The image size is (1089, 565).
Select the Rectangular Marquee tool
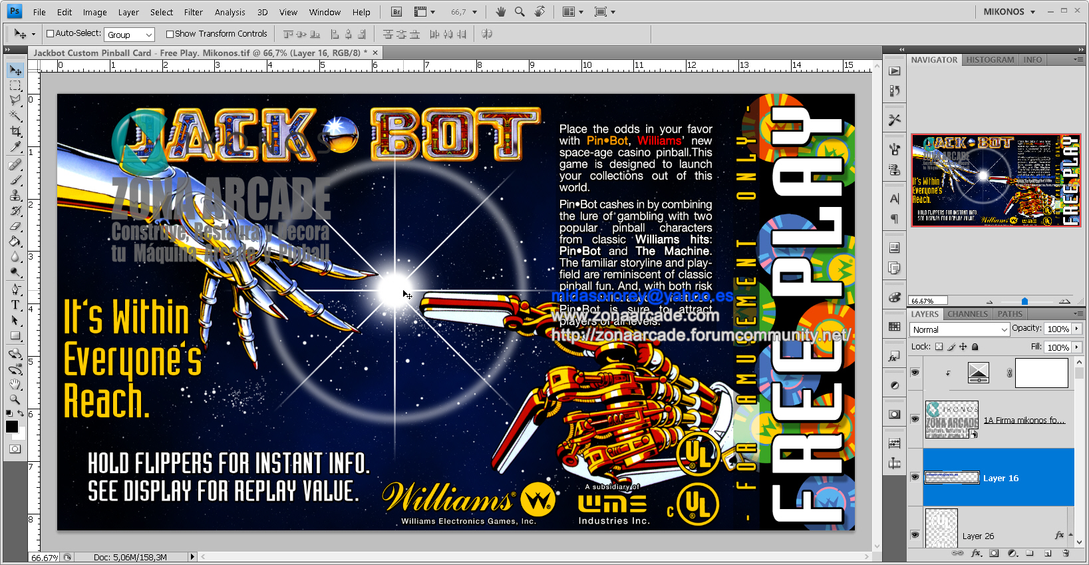click(15, 86)
